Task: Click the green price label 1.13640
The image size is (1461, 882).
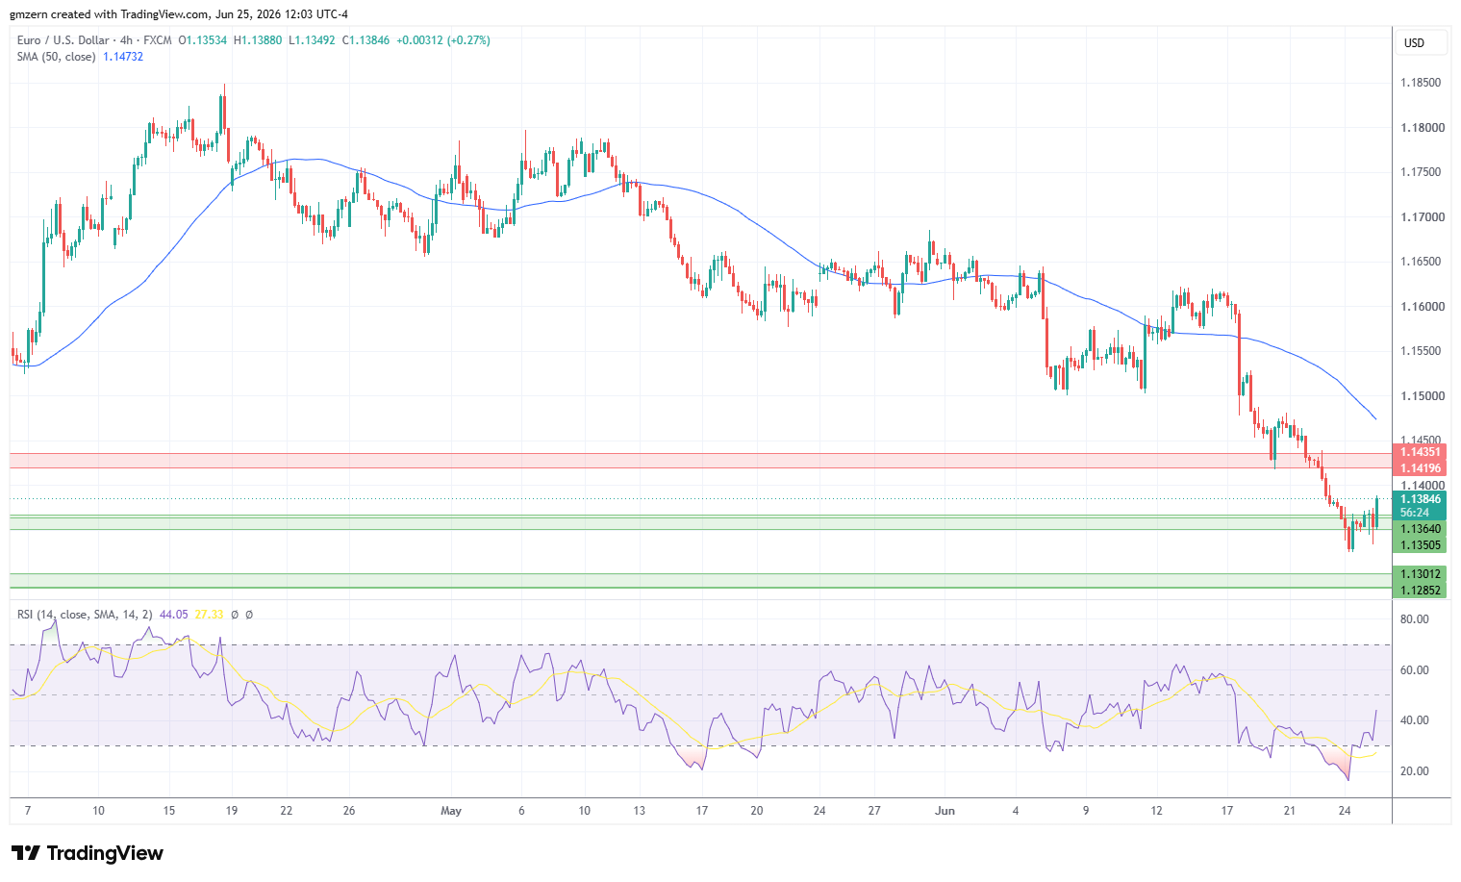Action: [1420, 529]
